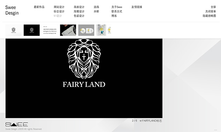Click the main Fairy Land logo image
This screenshot has height=132, width=221.
84,78
